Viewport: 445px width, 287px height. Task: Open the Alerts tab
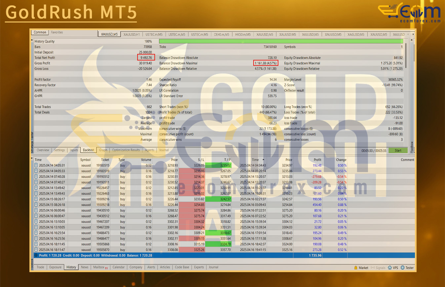[x=151, y=267]
